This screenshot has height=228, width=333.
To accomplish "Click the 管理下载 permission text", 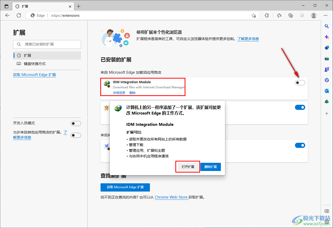I will tap(136, 145).
